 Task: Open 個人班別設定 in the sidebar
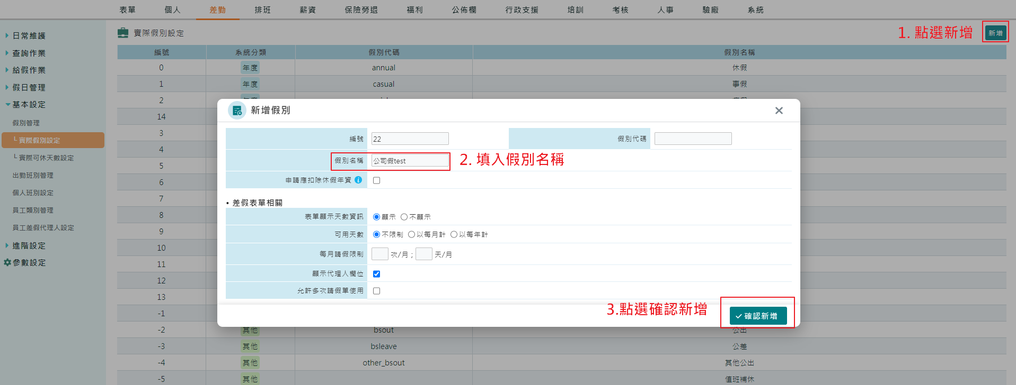coord(33,192)
